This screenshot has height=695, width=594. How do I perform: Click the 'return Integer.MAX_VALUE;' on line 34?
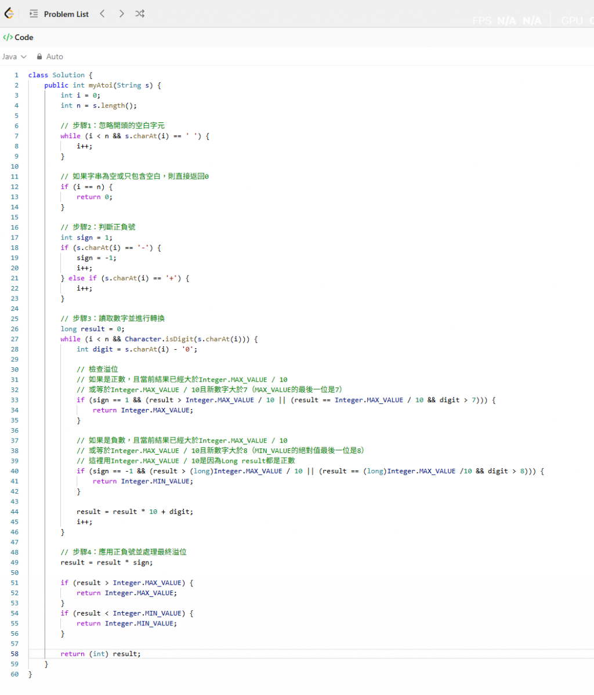point(143,410)
